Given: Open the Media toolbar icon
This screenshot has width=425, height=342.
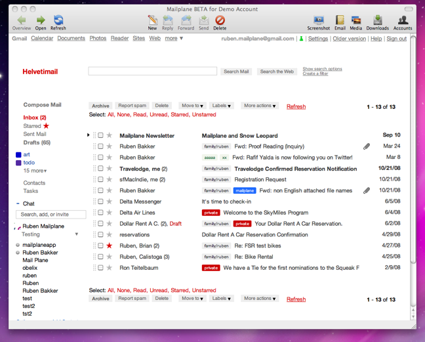Looking at the screenshot, I should (x=356, y=20).
